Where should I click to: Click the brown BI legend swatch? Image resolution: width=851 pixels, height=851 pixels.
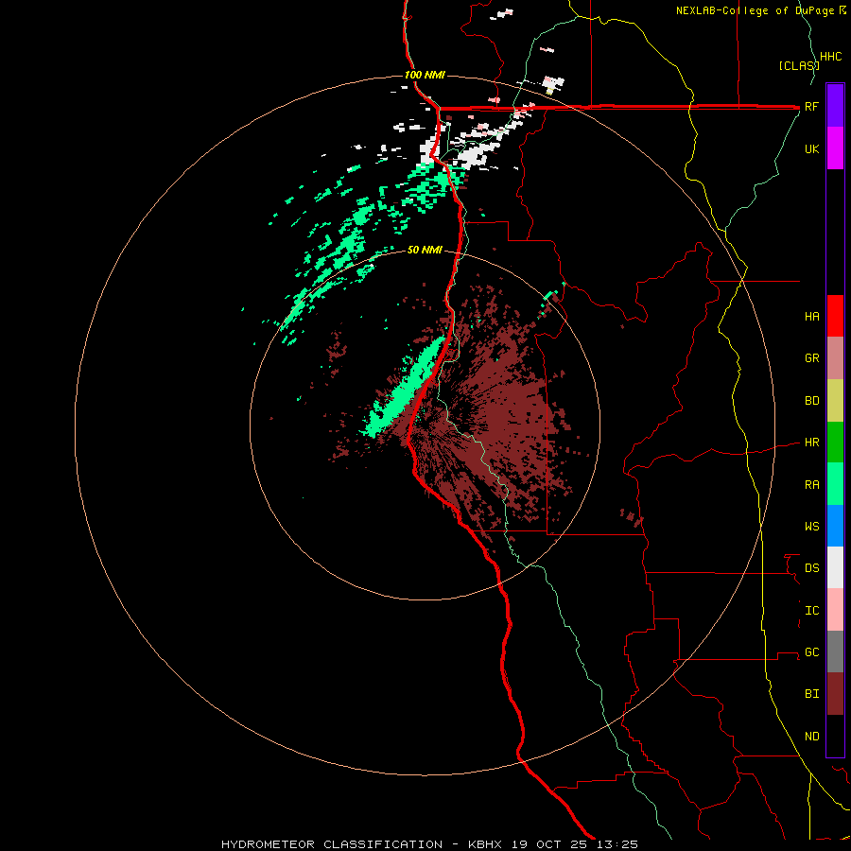coord(835,694)
